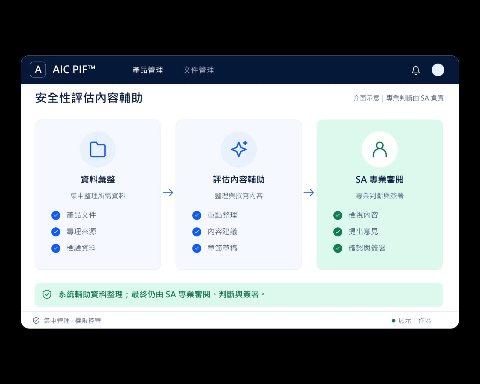Image resolution: width=480 pixels, height=384 pixels.
Task: Toggle the green check next to 檢視內容
Action: [x=338, y=215]
